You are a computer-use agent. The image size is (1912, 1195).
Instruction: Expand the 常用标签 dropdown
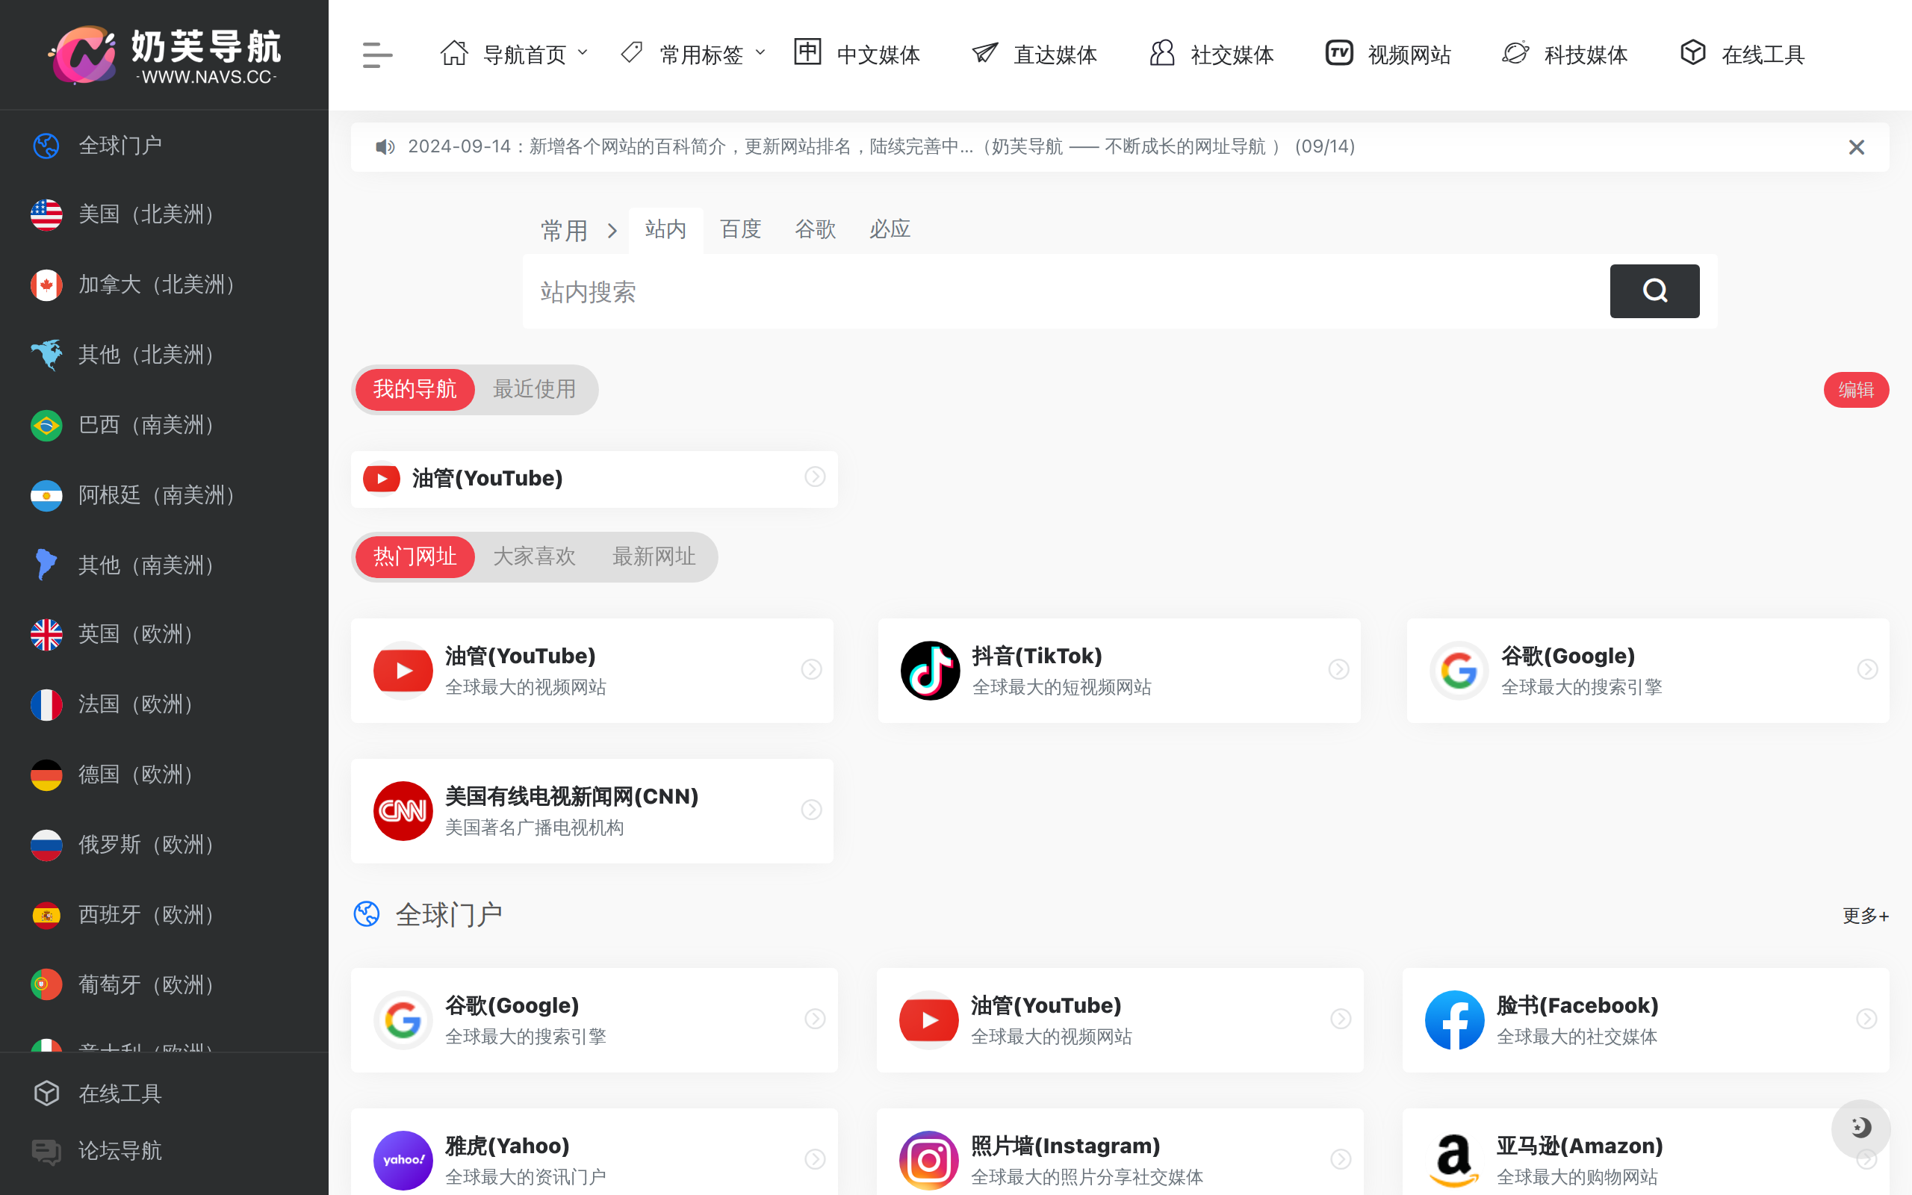tap(693, 55)
